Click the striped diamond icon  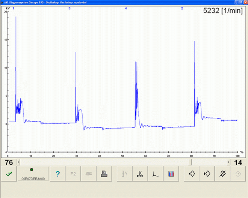(x=222, y=174)
